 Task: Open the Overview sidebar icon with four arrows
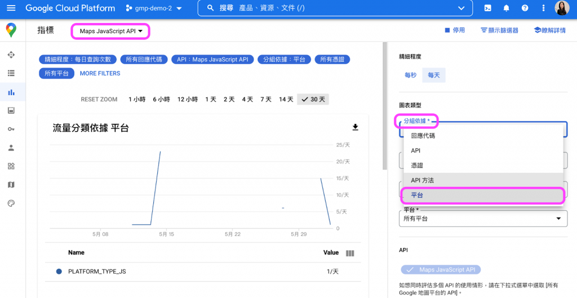coord(11,55)
